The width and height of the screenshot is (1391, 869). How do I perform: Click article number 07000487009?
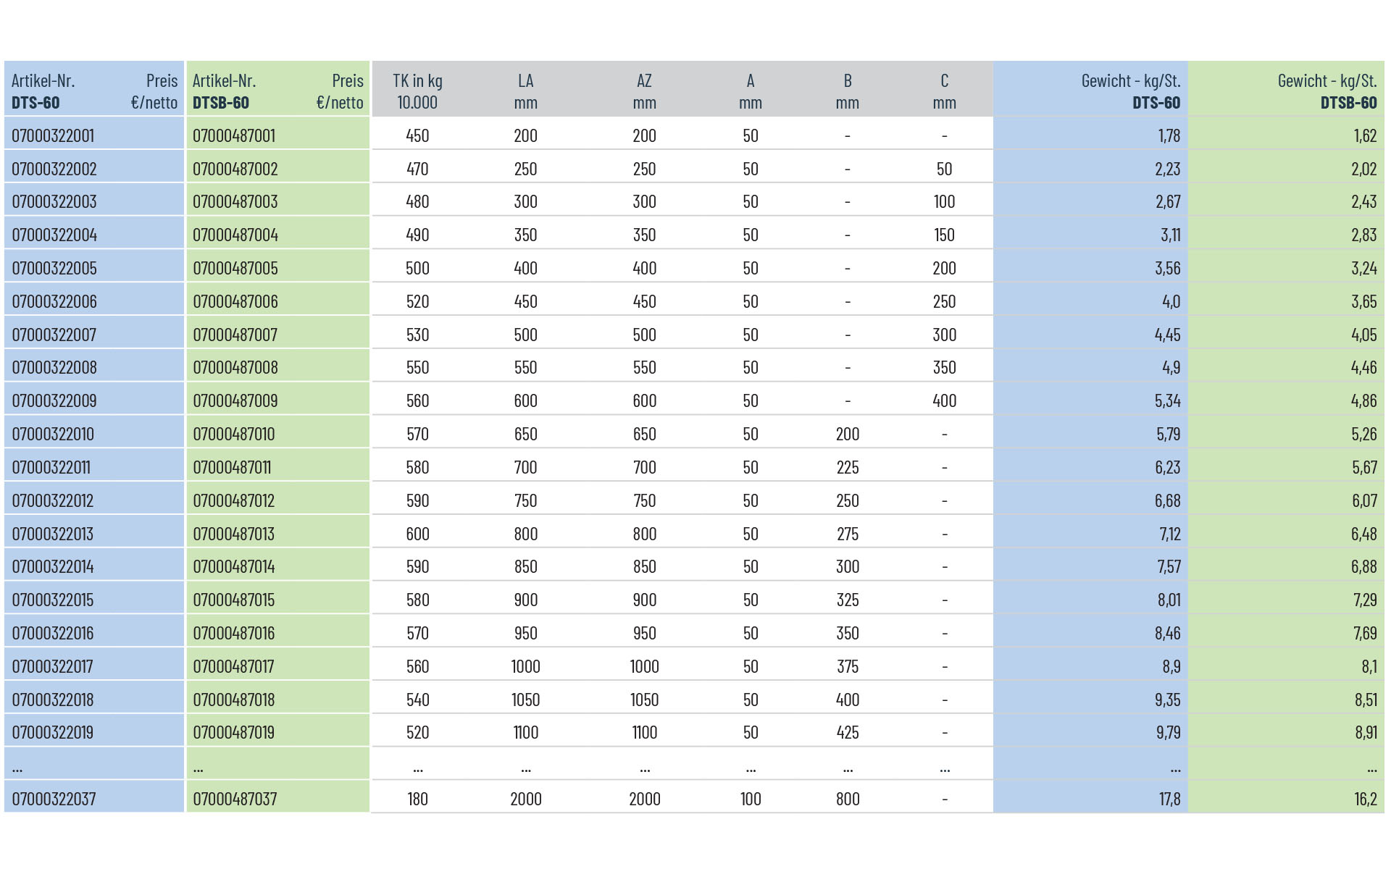pos(235,400)
